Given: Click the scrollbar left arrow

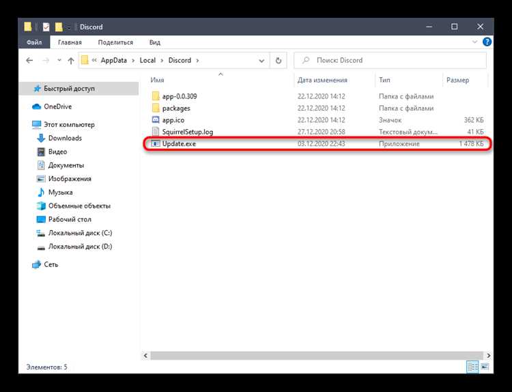Looking at the screenshot, I should click(145, 355).
